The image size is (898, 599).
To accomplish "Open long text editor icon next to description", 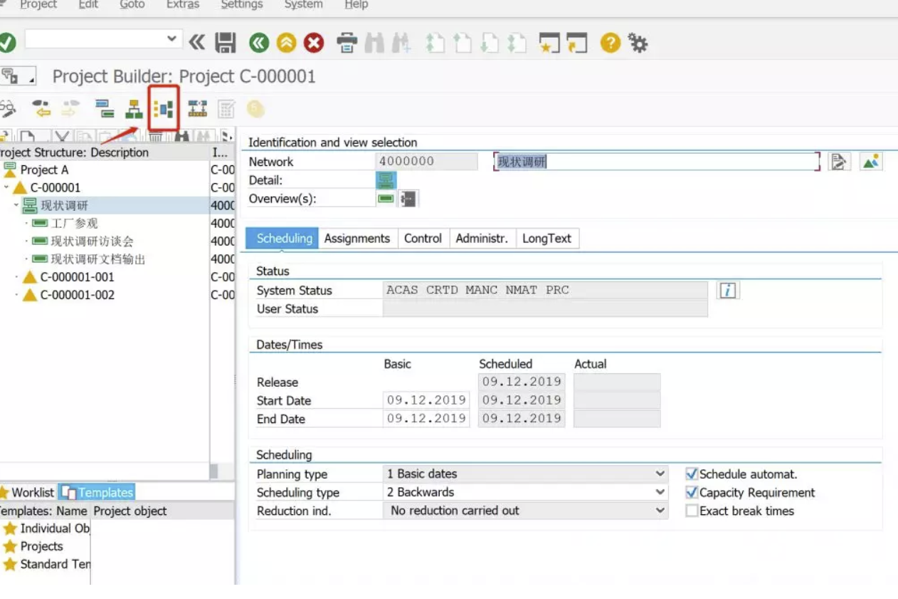I will (839, 162).
